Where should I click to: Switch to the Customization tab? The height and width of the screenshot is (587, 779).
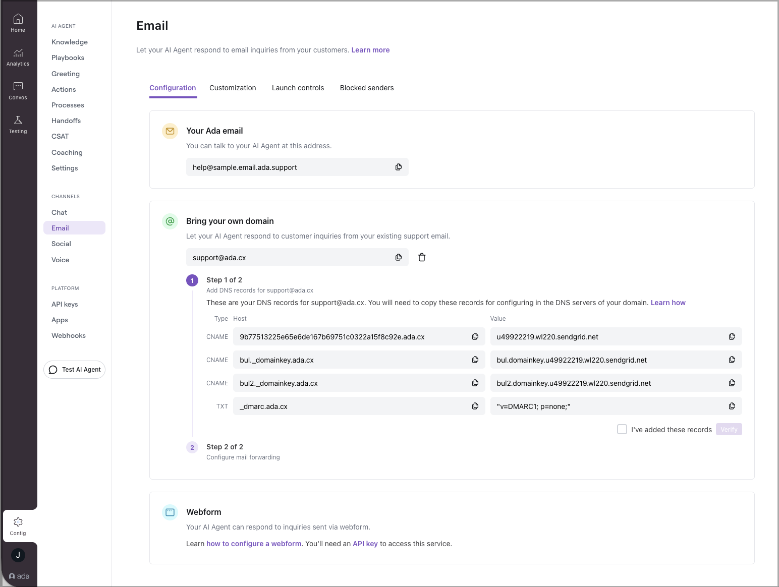pyautogui.click(x=233, y=88)
